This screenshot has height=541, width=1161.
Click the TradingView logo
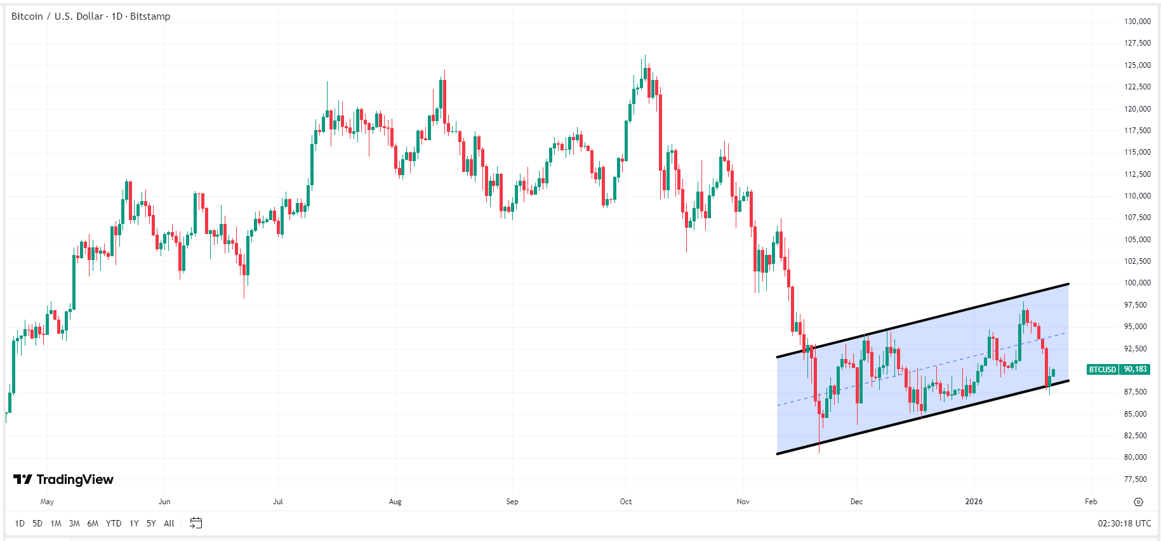(x=63, y=479)
